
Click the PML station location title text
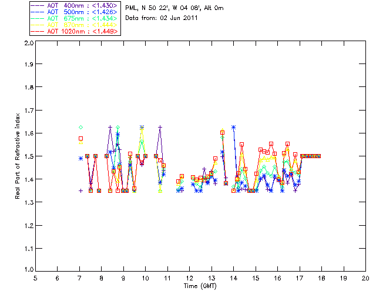pyautogui.click(x=174, y=8)
